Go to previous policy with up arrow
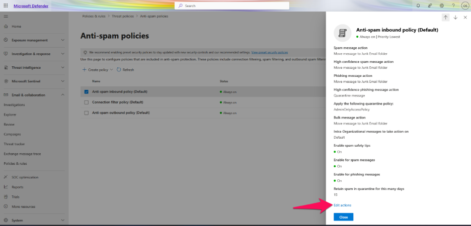The width and height of the screenshot is (471, 226). pyautogui.click(x=445, y=17)
